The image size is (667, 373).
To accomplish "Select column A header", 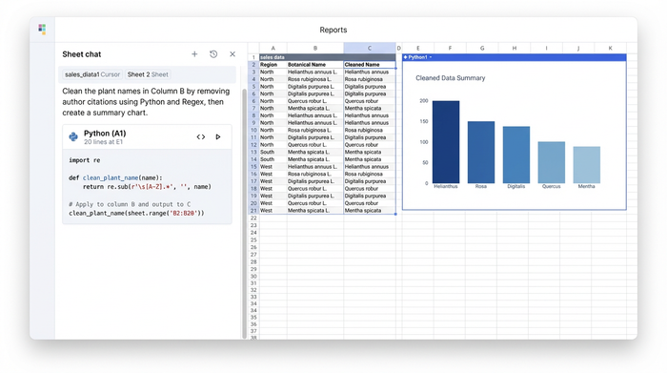I will point(273,48).
